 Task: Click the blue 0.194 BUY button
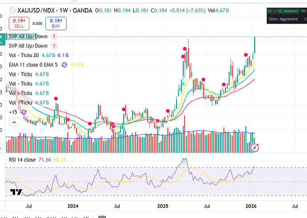coord(56,23)
